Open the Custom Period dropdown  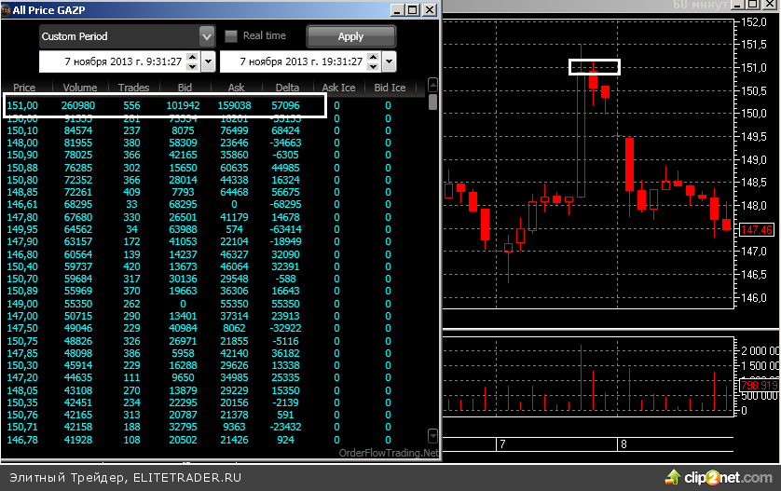(207, 36)
